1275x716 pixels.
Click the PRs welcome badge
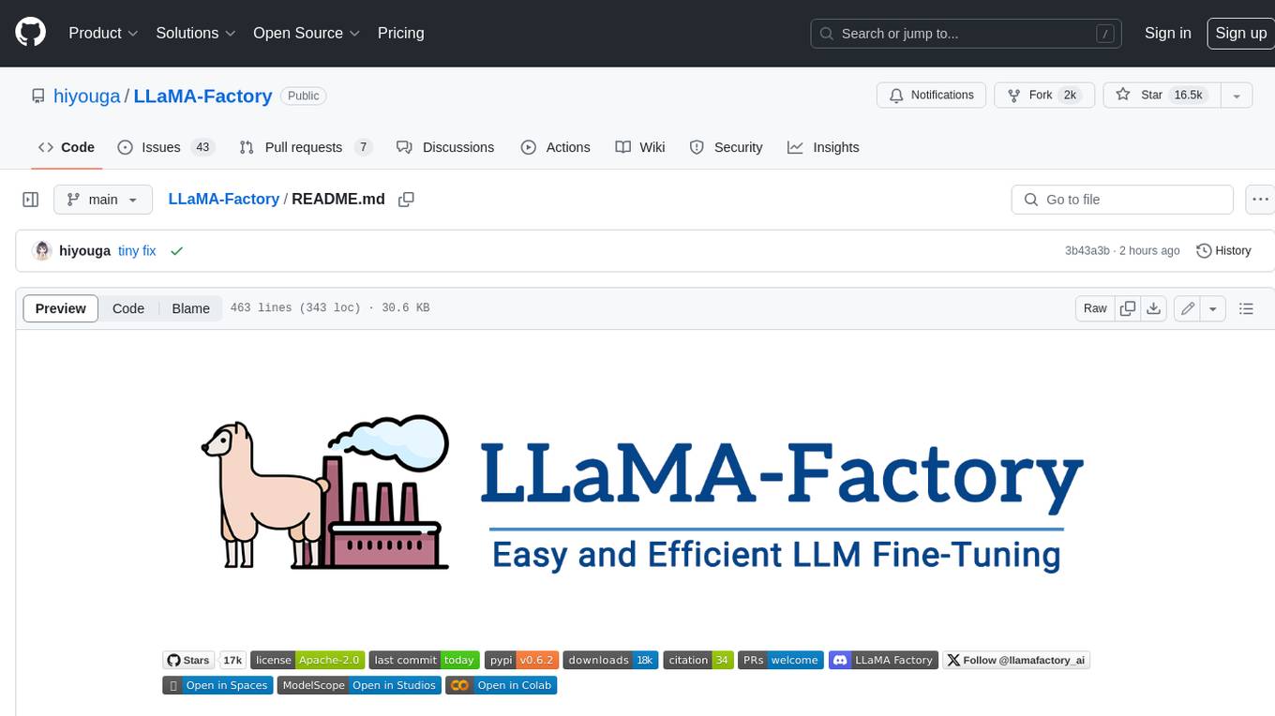coord(781,660)
